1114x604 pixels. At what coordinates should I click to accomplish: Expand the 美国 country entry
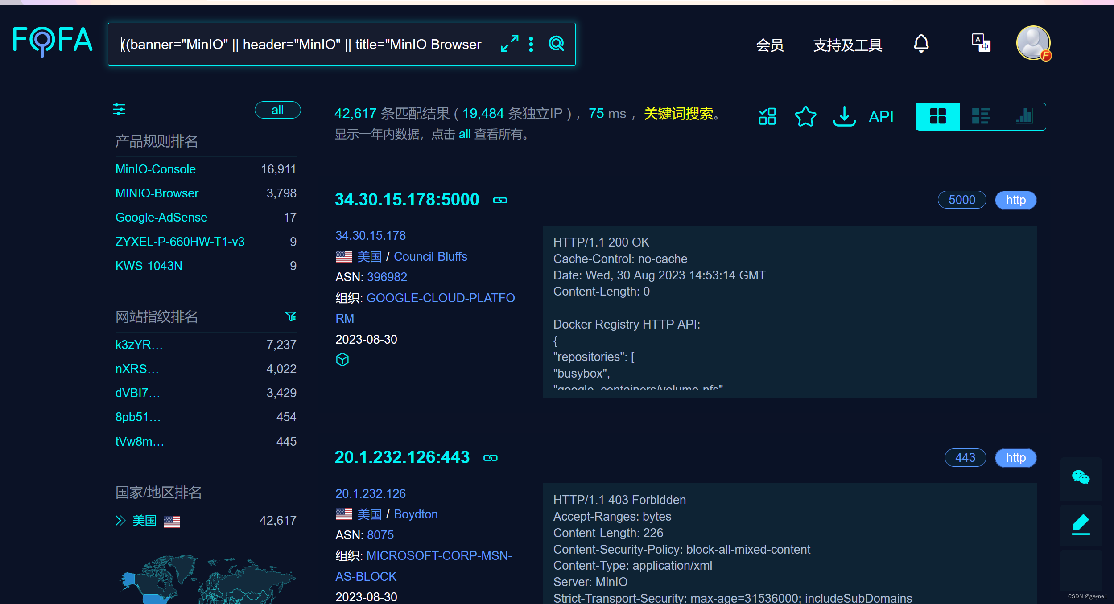(120, 521)
